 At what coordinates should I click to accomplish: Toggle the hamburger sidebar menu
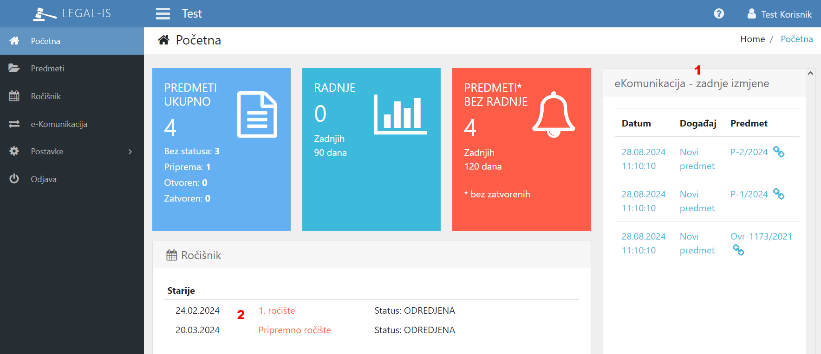(163, 14)
